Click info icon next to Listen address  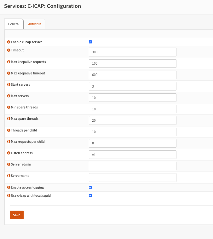tap(9, 153)
